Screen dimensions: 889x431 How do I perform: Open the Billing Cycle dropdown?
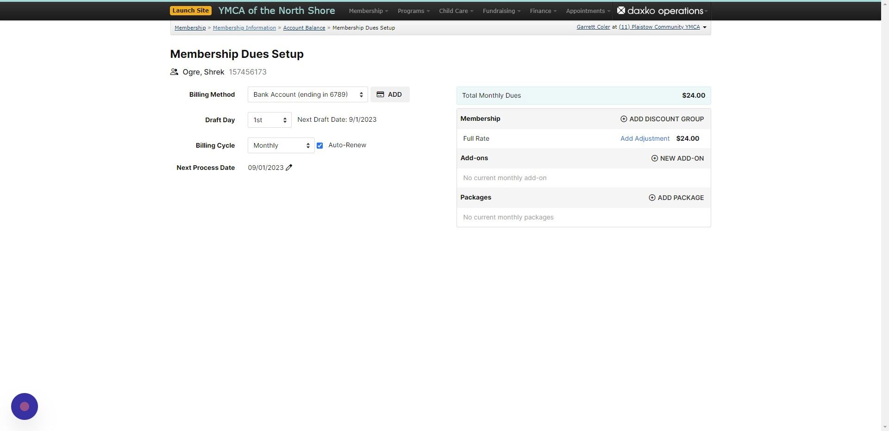click(281, 145)
